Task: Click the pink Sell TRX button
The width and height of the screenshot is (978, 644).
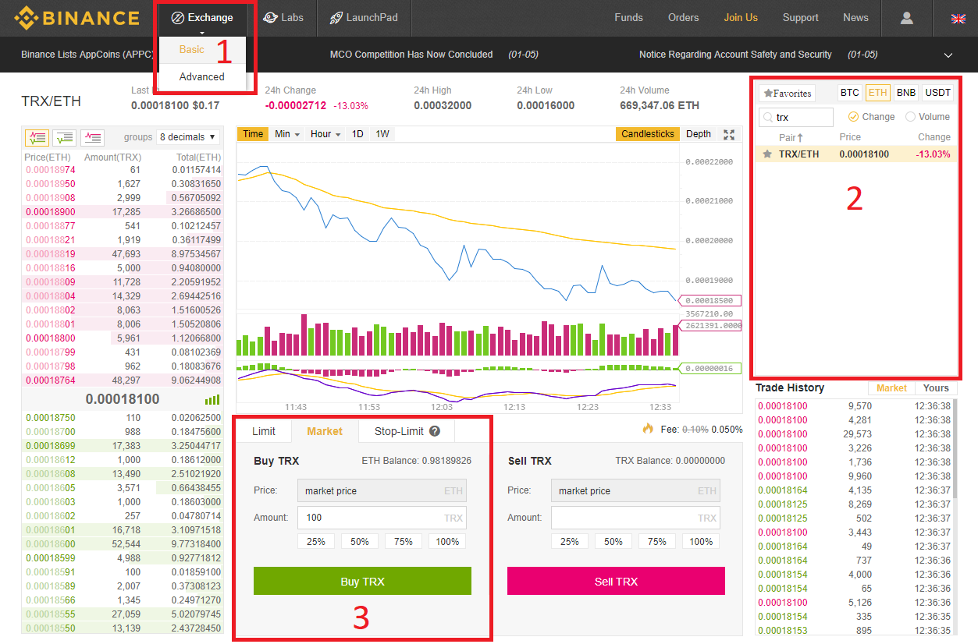Action: tap(616, 581)
